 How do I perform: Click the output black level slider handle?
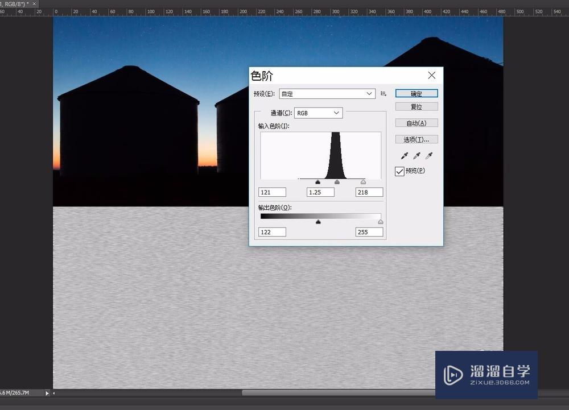click(318, 222)
